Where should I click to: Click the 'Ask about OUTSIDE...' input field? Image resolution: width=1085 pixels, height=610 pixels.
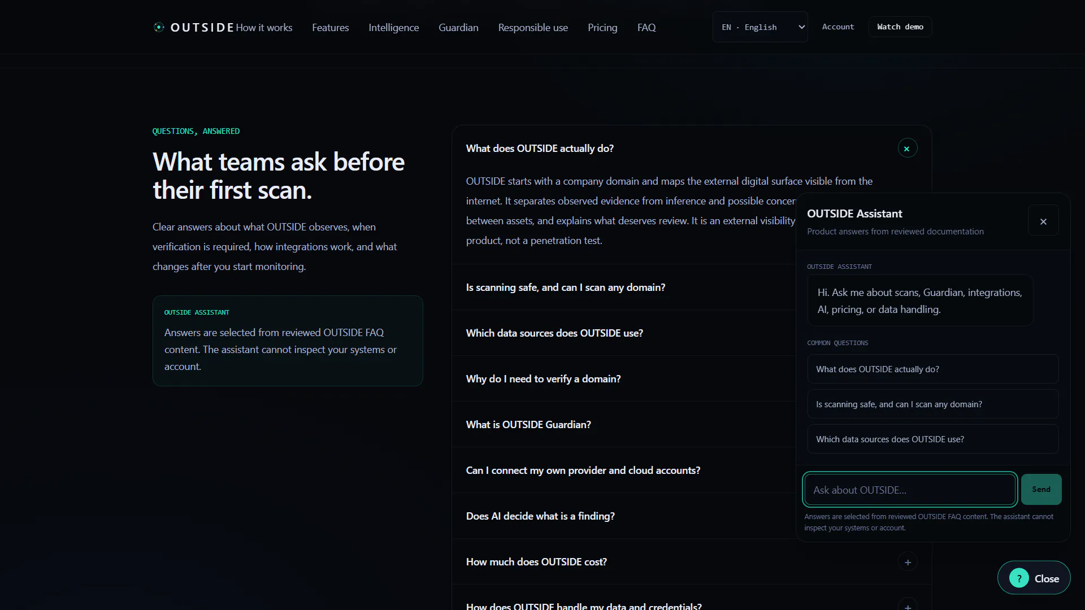tap(910, 489)
